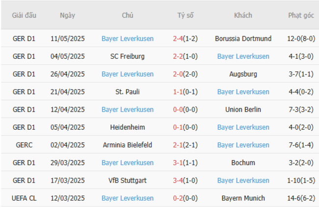Open the 2-1 score of the Arminia Bielefeld match

pos(178,145)
